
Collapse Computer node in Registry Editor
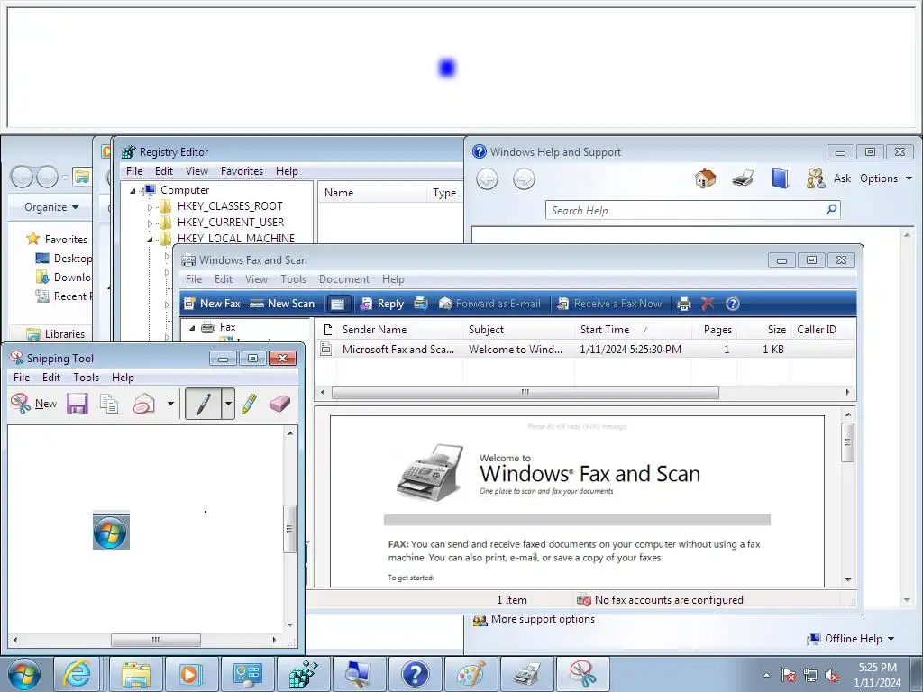133,191
